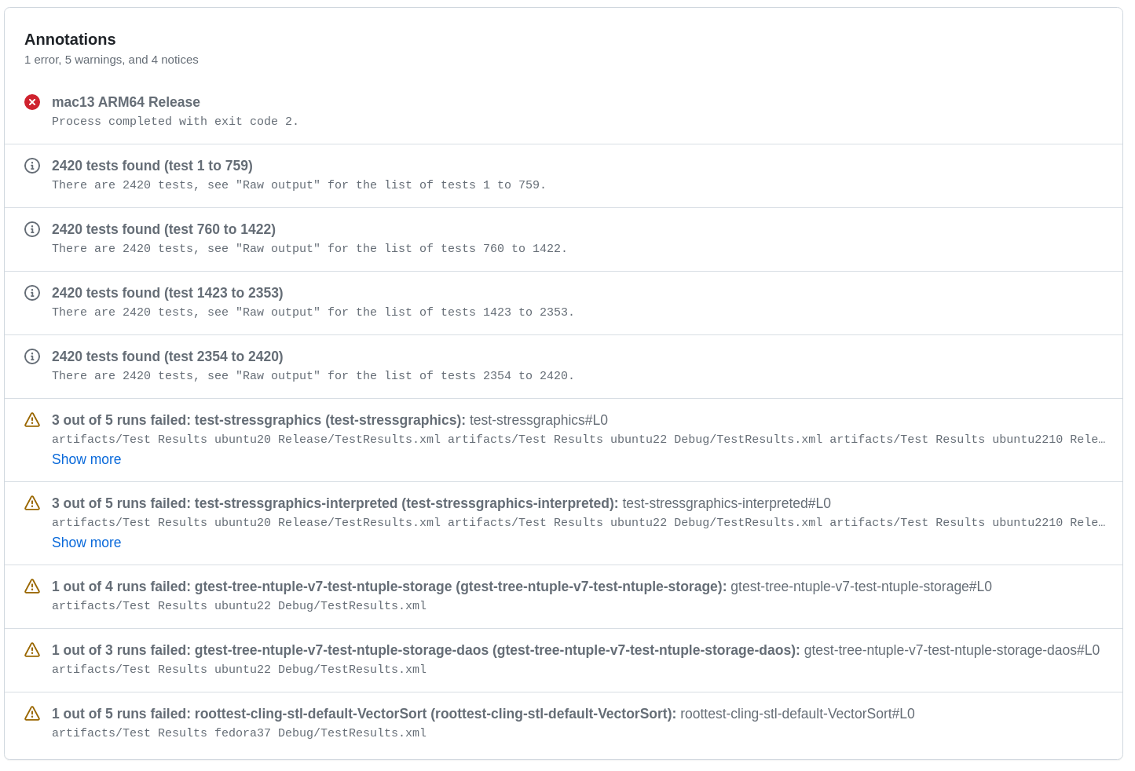Click 'Process completed with exit code 2' message
The height and width of the screenshot is (771, 1135).
point(175,122)
